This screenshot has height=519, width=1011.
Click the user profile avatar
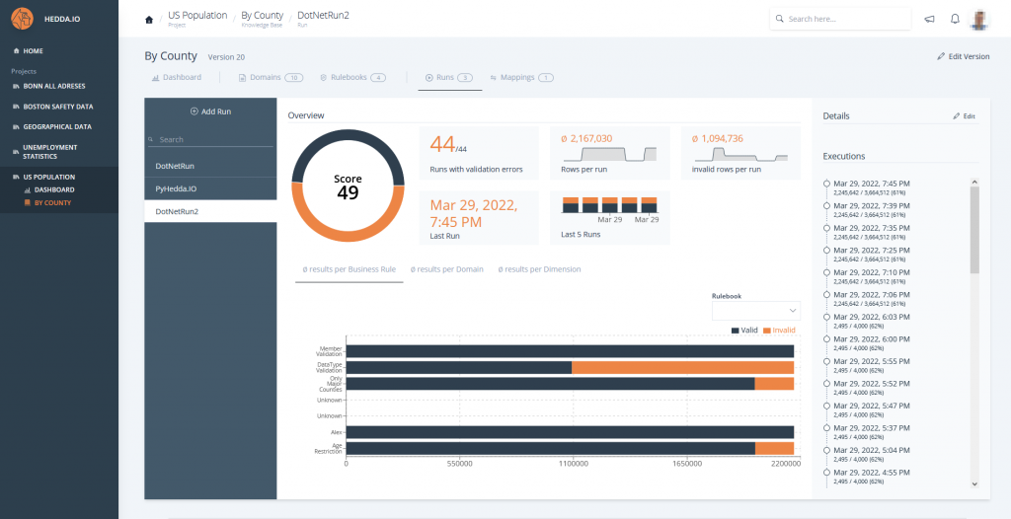click(x=978, y=20)
